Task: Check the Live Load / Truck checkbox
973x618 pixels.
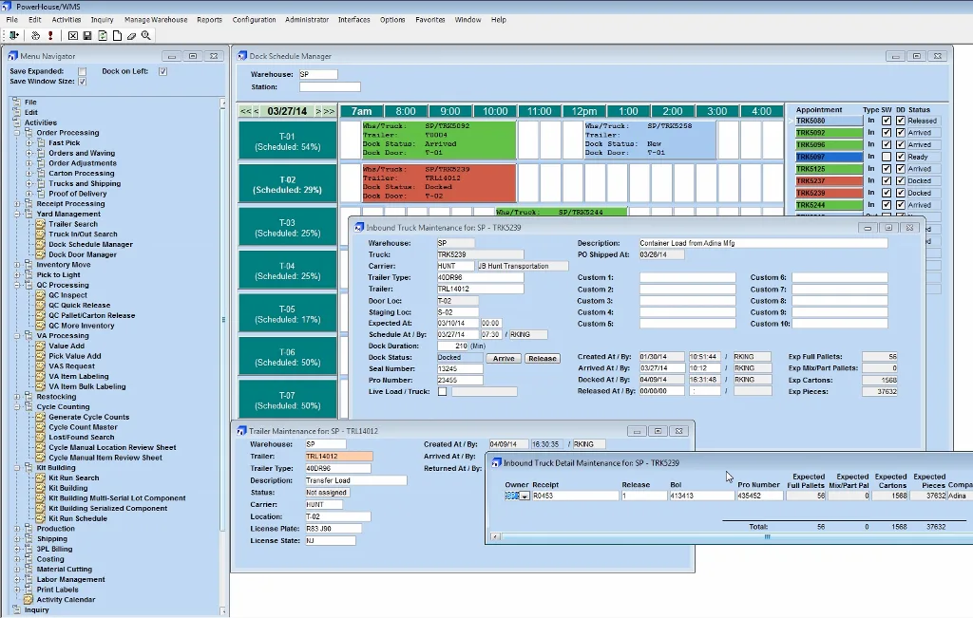Action: point(443,392)
